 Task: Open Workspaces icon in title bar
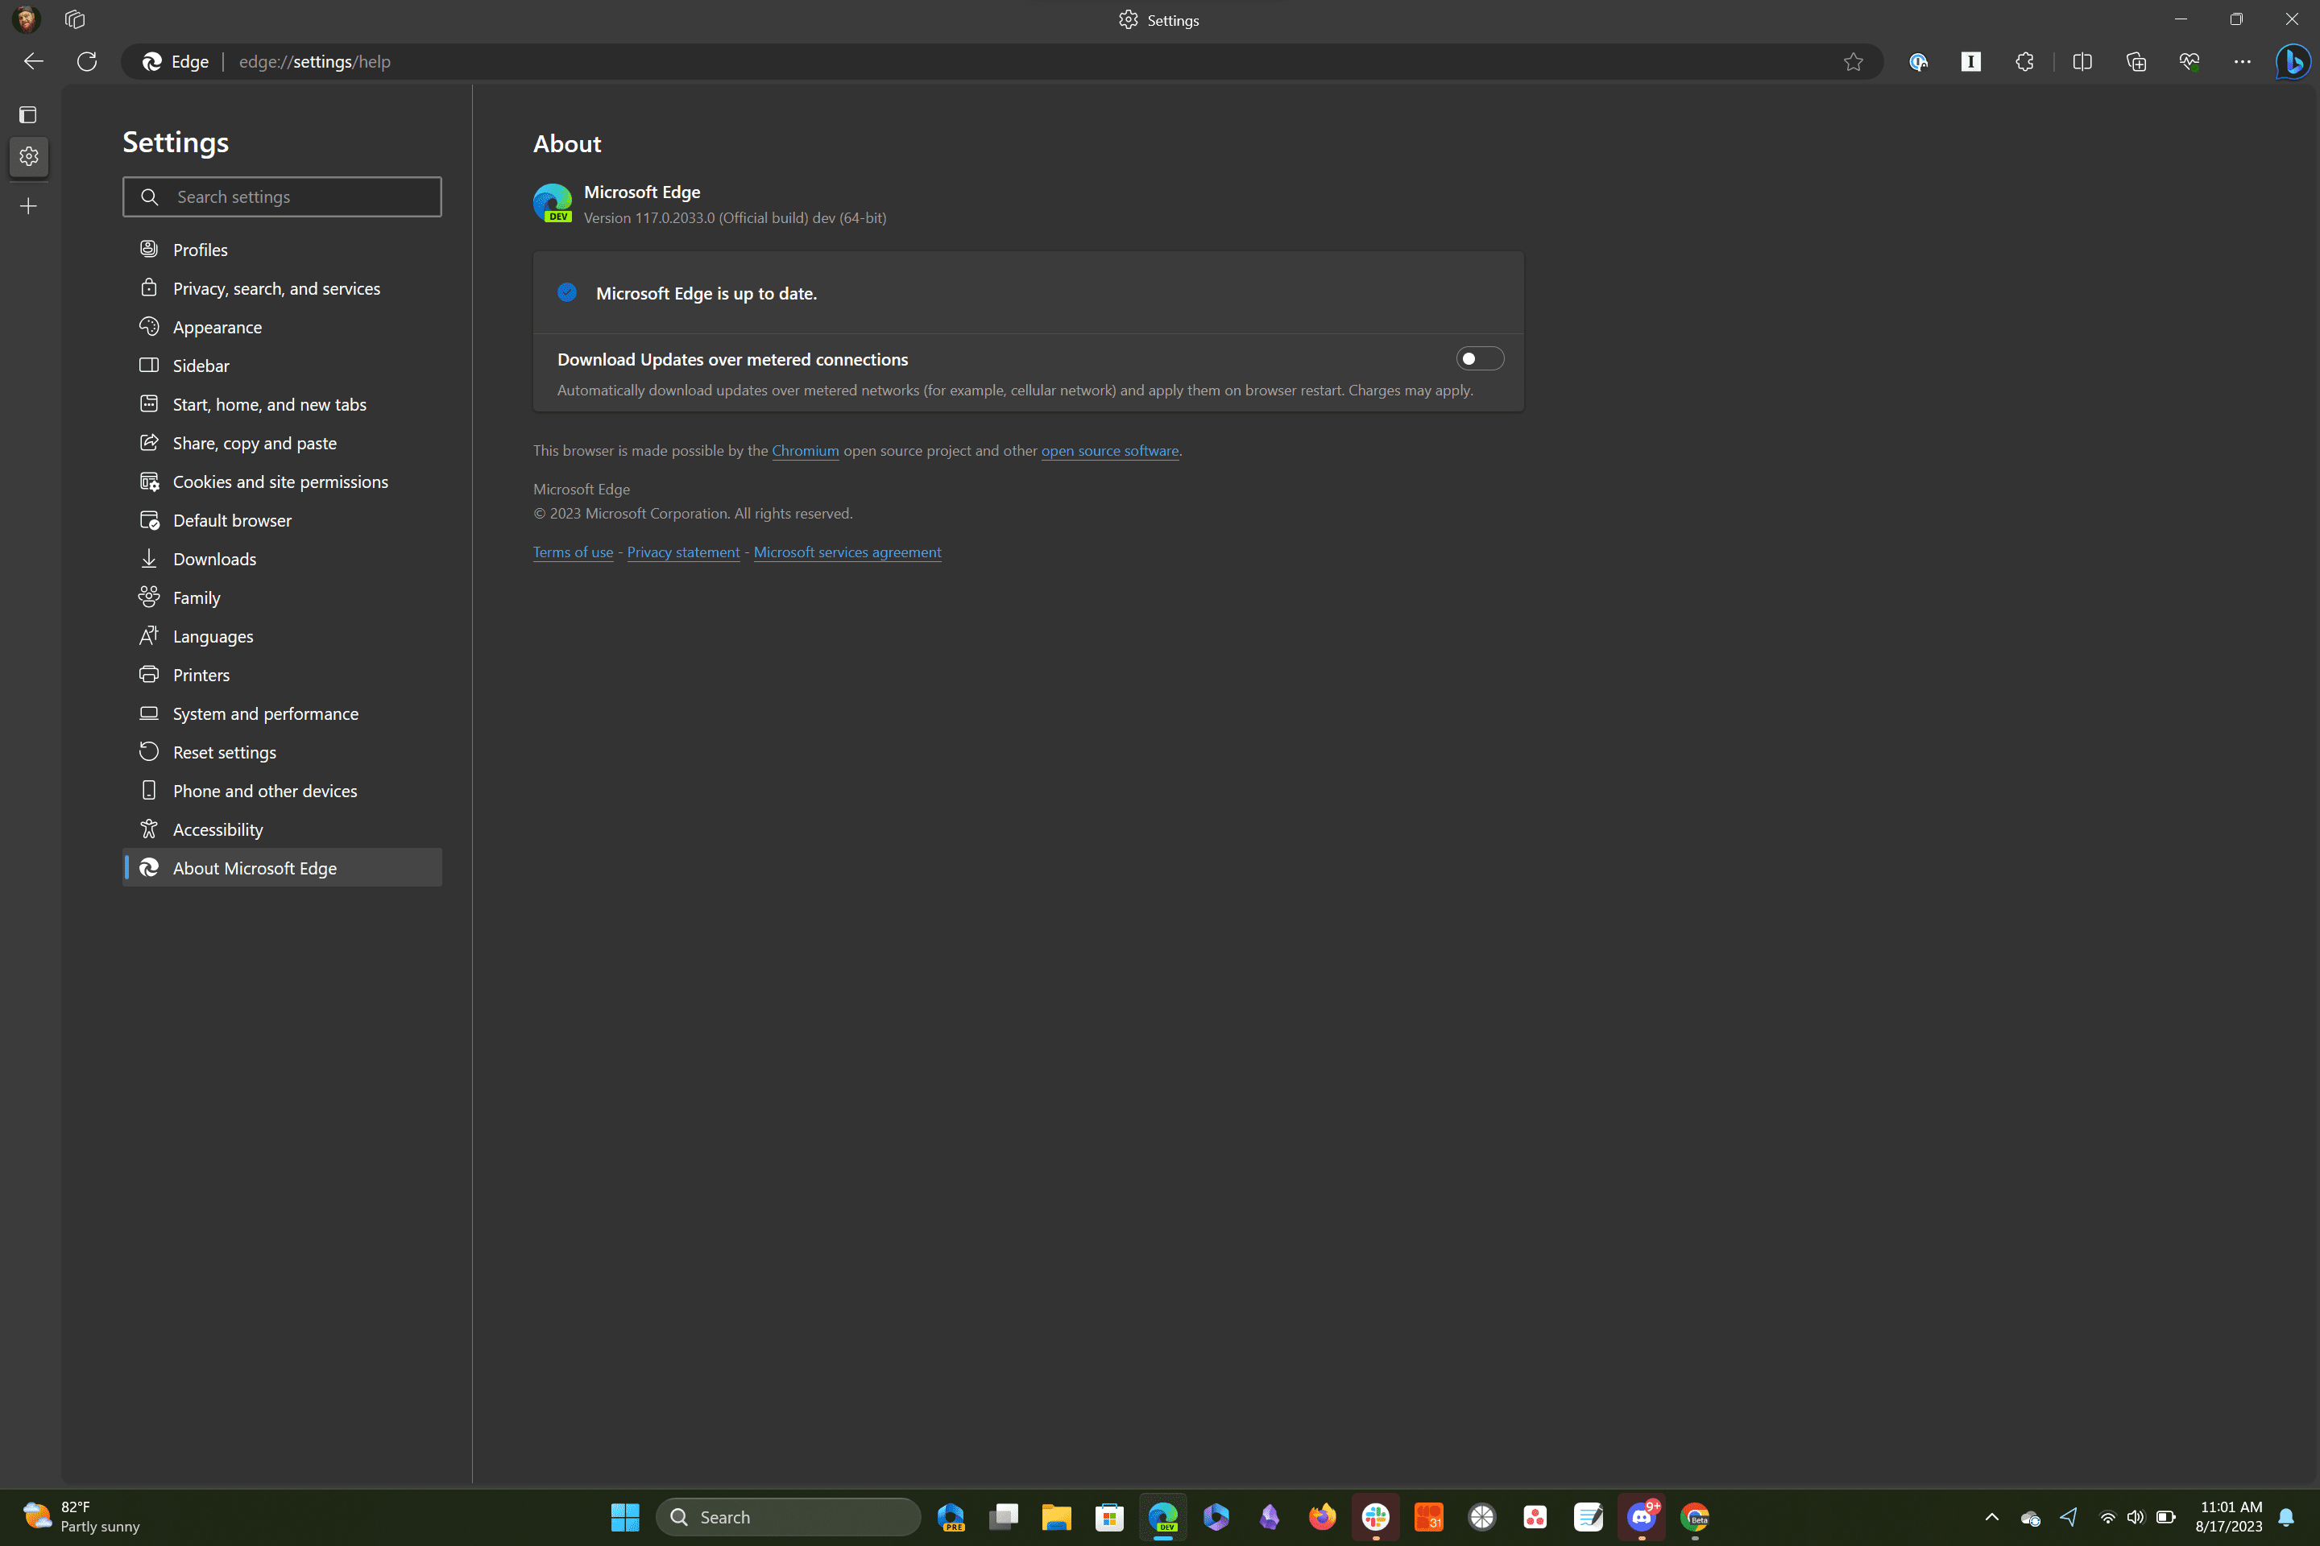(x=75, y=19)
